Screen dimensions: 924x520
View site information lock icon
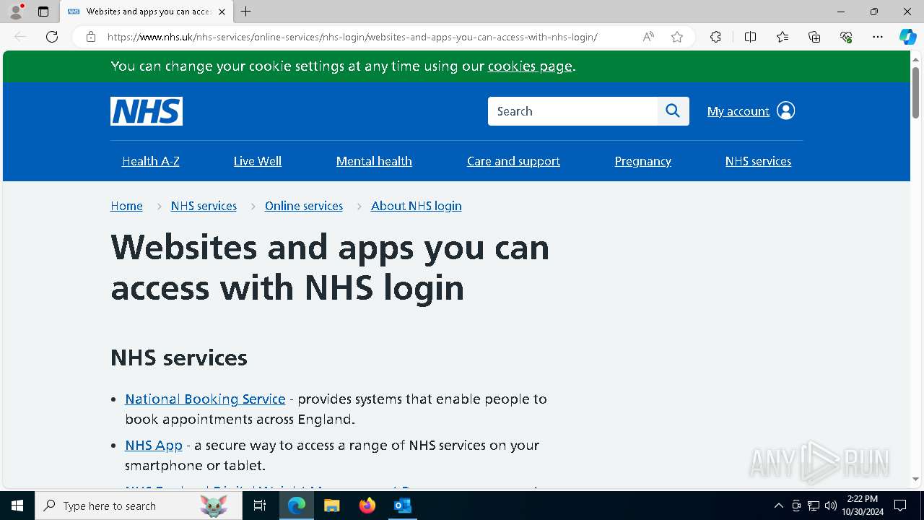point(91,37)
